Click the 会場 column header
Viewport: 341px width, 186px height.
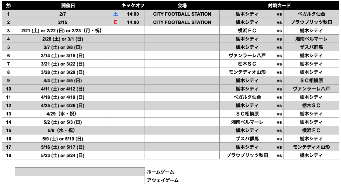point(182,5)
